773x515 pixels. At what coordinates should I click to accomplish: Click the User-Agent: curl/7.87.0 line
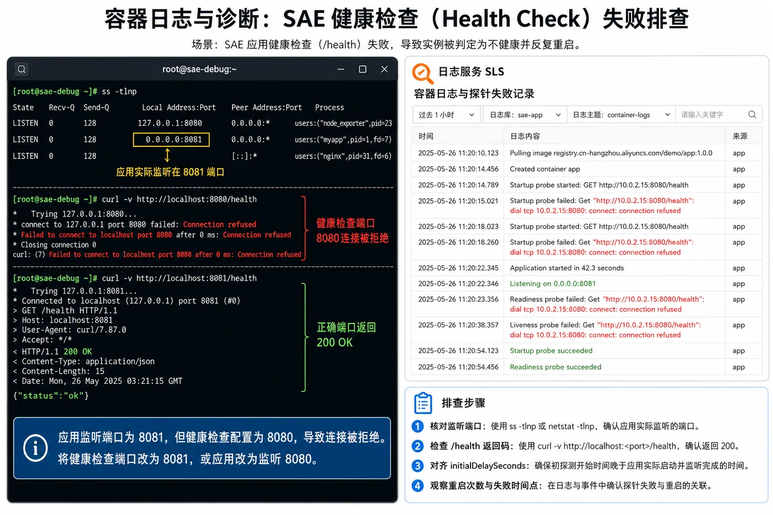[x=70, y=330]
